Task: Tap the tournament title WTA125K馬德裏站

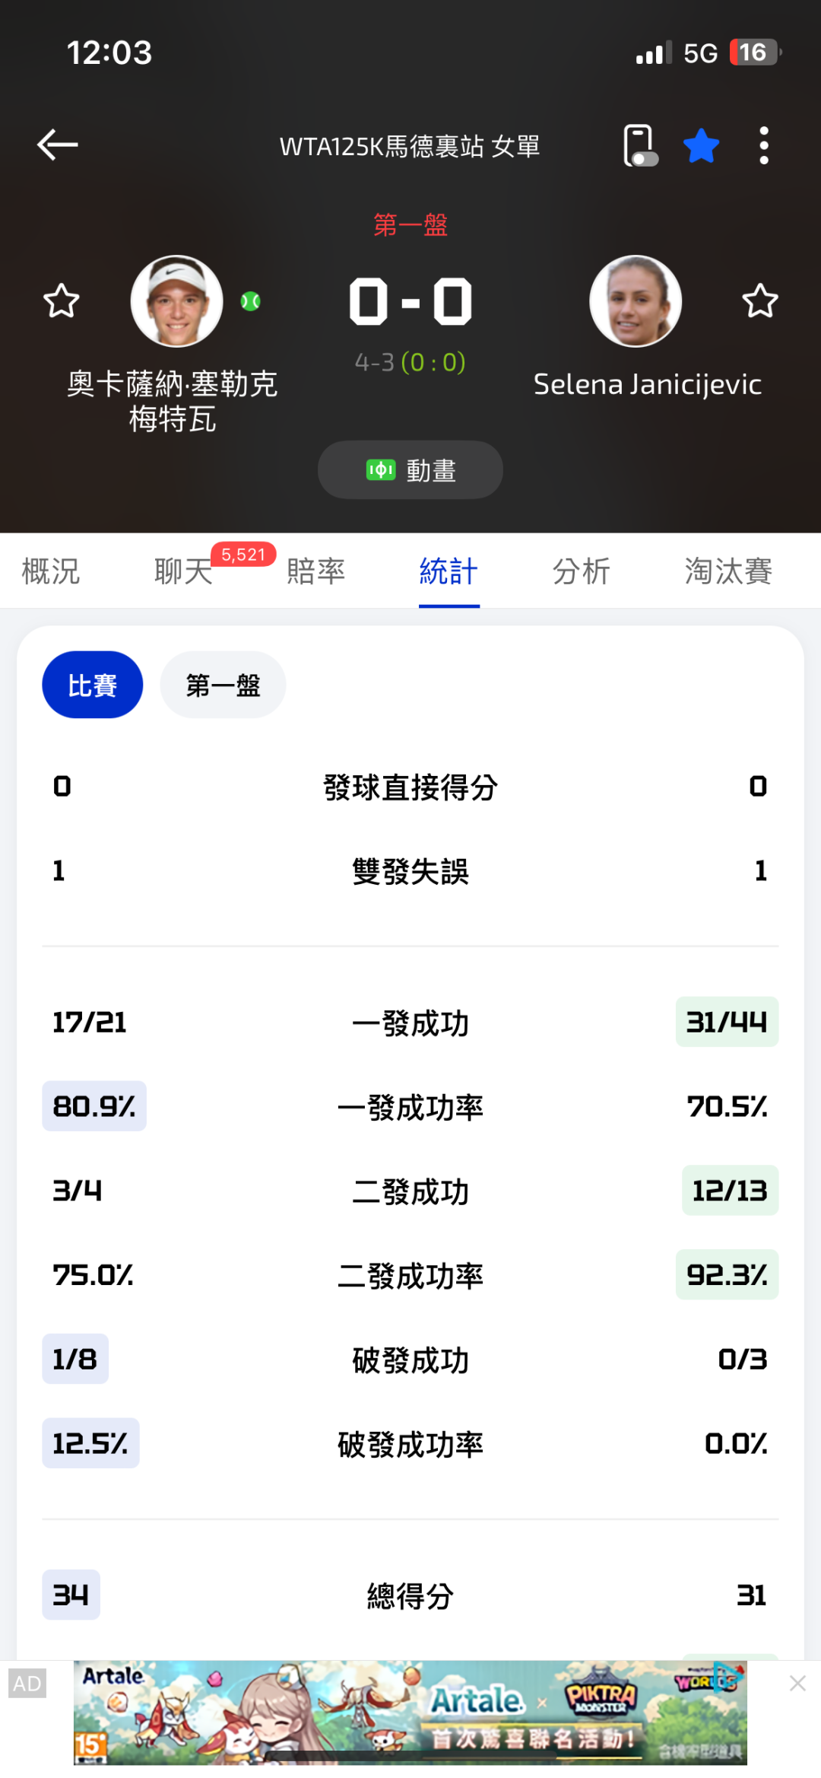Action: coord(410,146)
